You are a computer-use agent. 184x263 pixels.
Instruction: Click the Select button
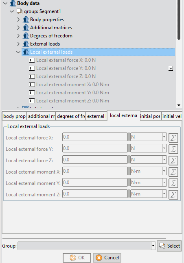[169, 246]
